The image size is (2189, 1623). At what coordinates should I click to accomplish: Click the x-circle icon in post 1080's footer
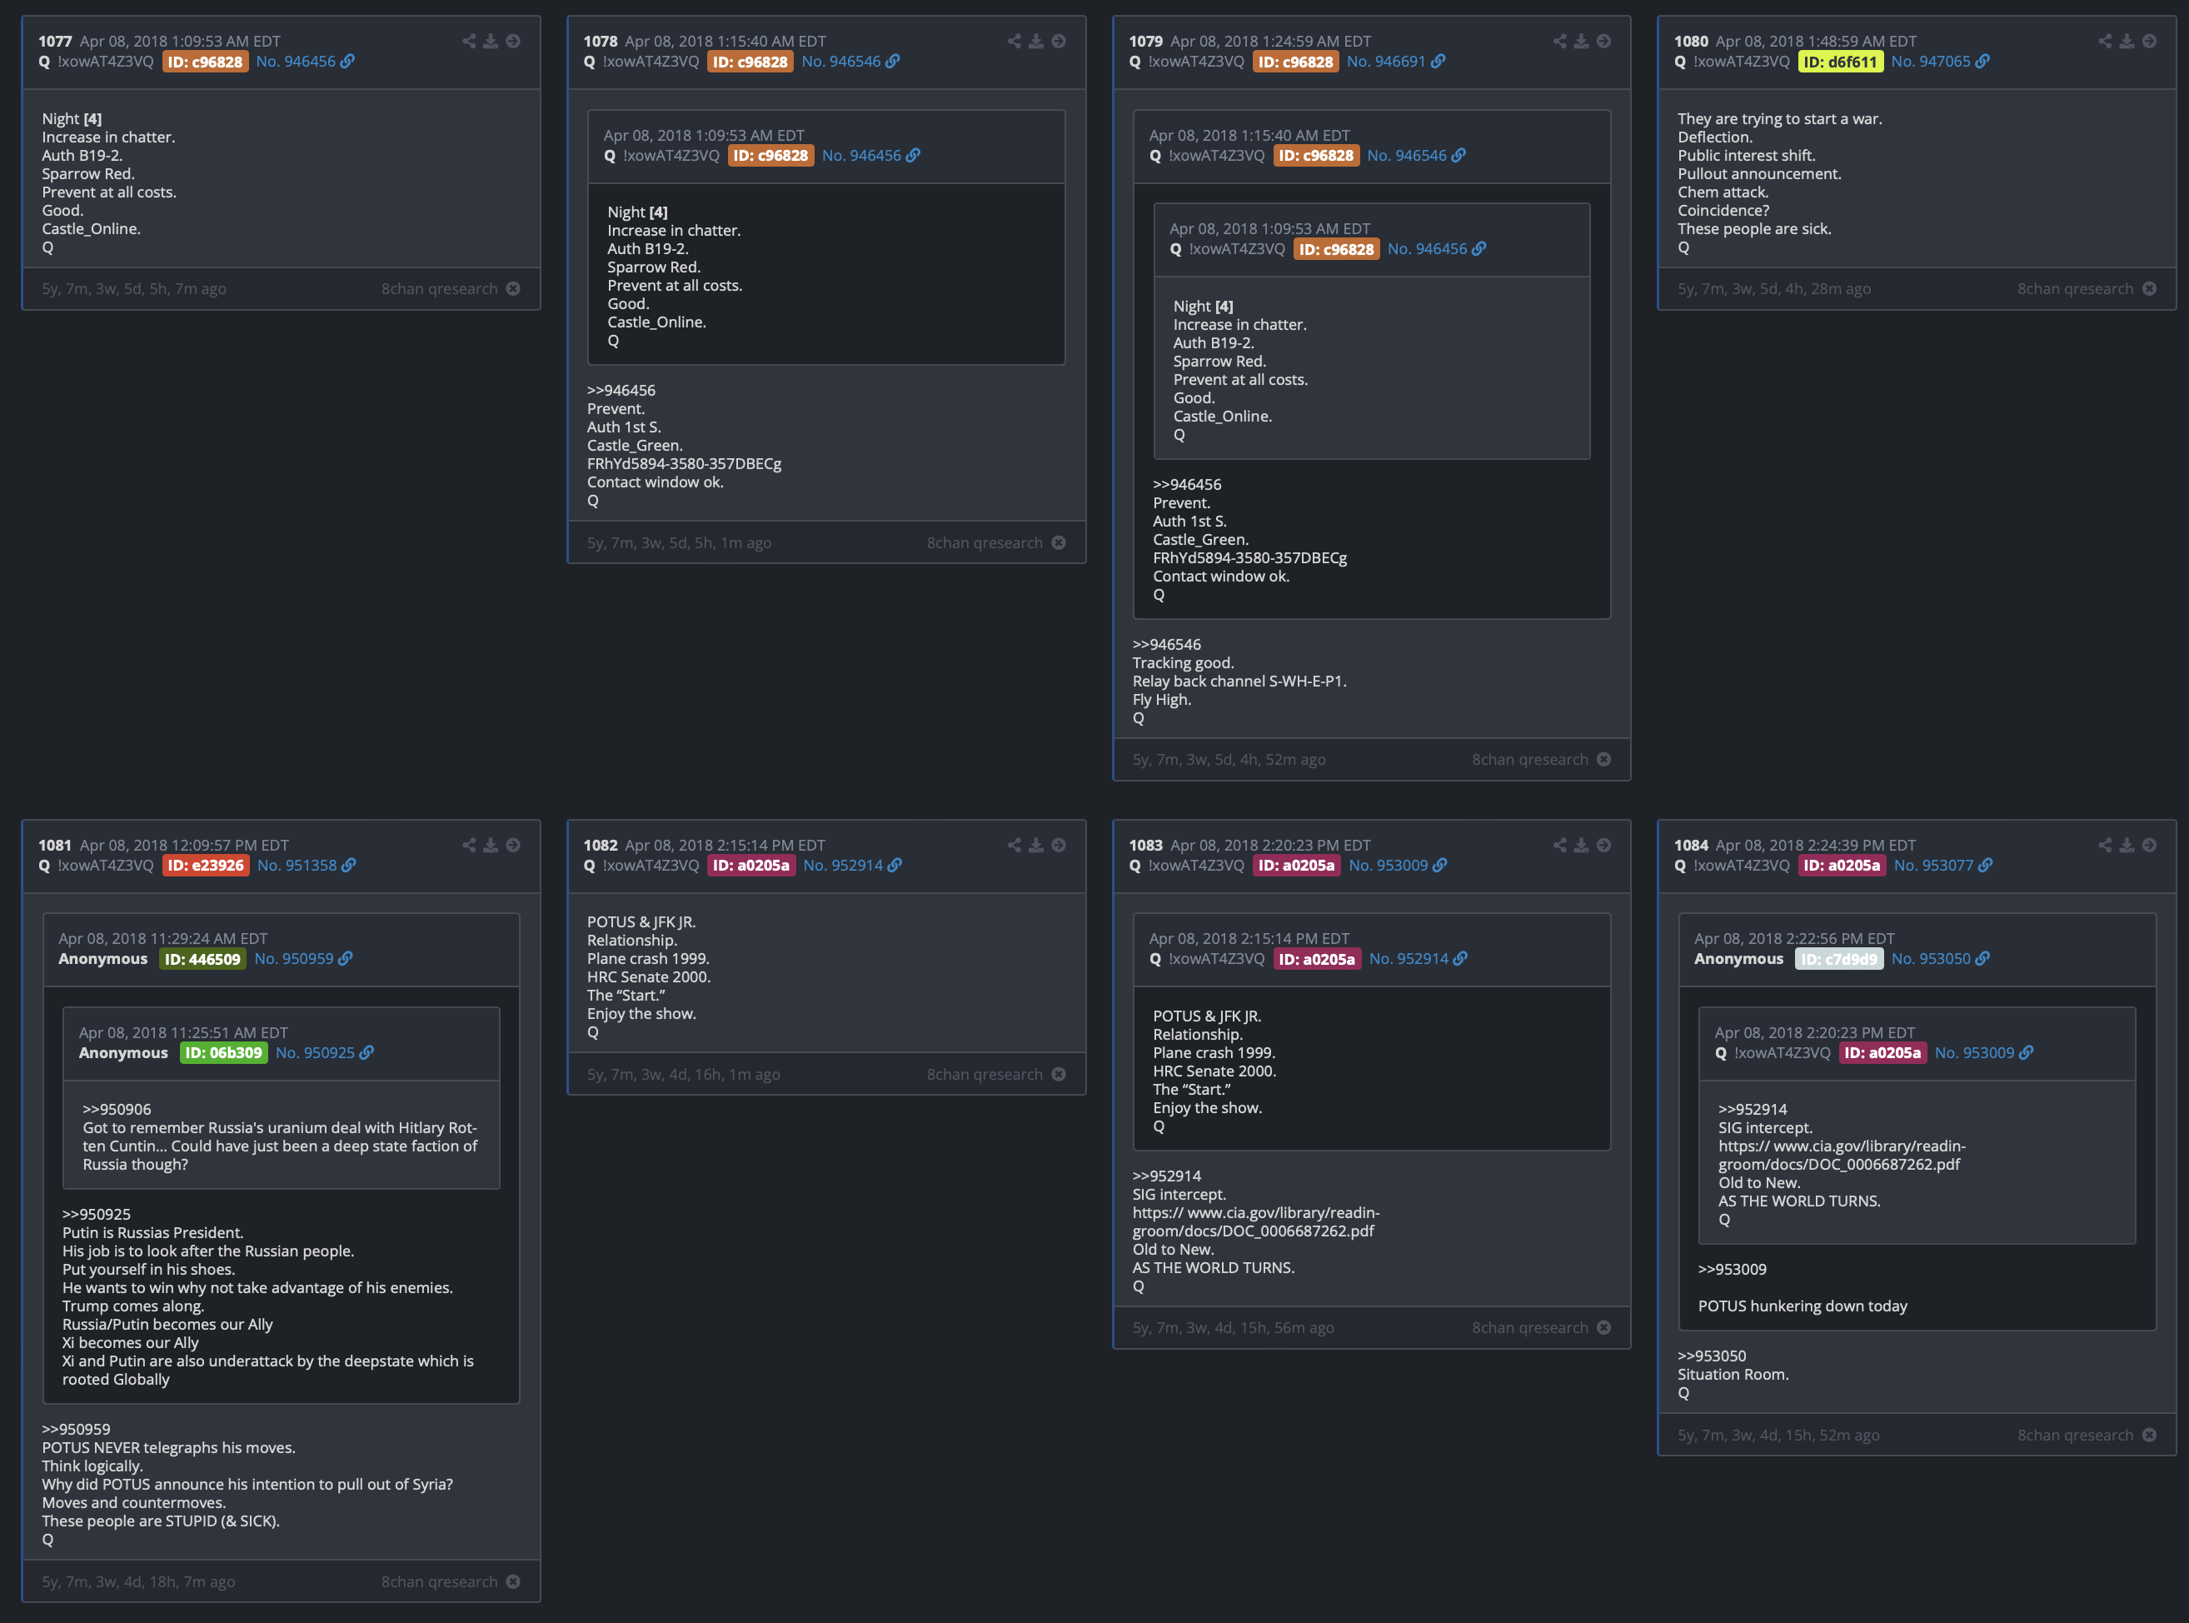click(x=2150, y=289)
